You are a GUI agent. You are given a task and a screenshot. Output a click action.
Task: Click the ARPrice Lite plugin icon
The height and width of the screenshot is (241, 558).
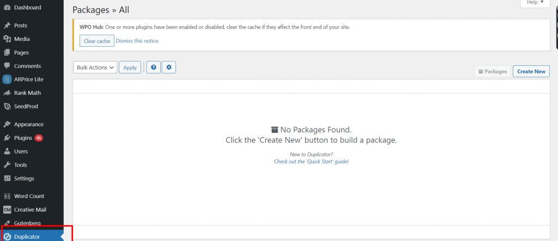pos(7,79)
